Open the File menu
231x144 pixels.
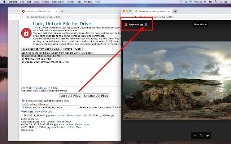coord(22,2)
